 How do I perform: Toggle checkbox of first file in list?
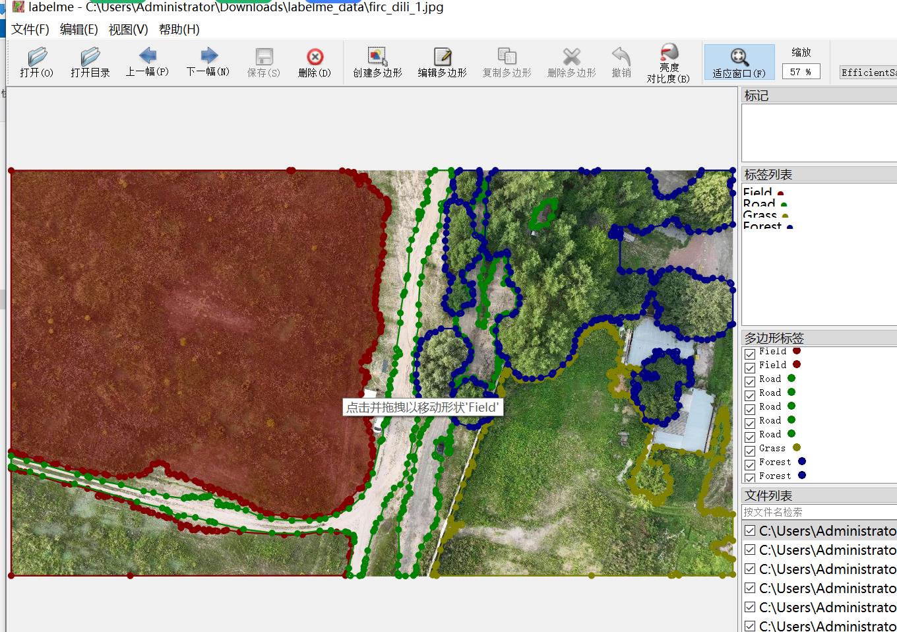[750, 531]
